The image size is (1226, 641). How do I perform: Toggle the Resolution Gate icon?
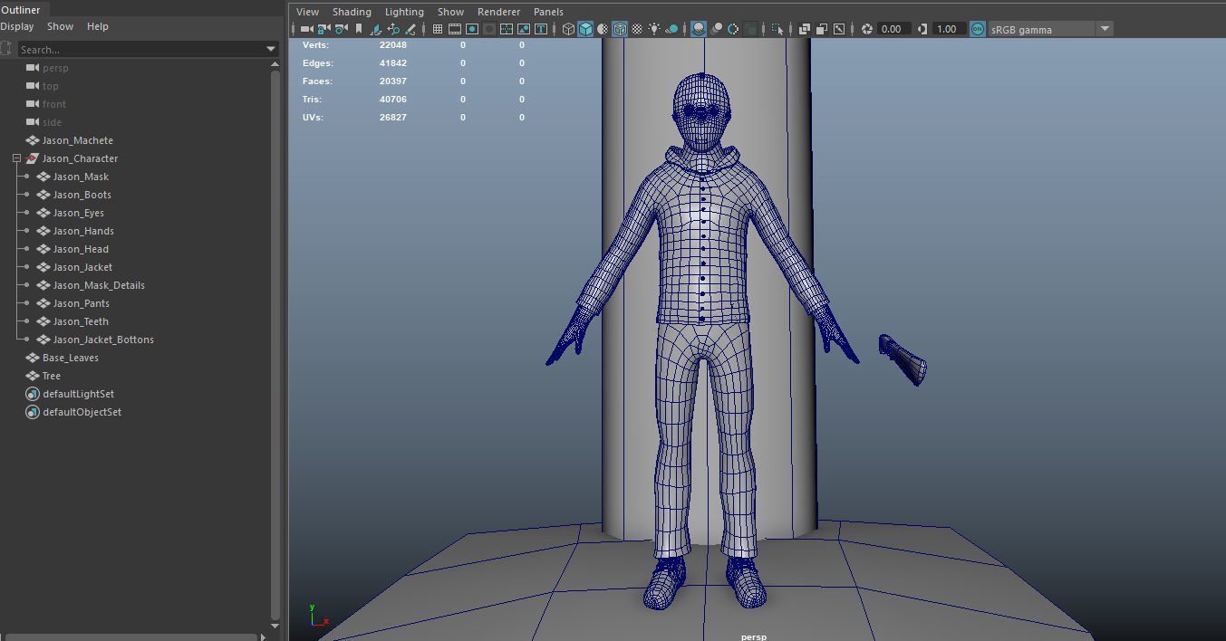[472, 29]
